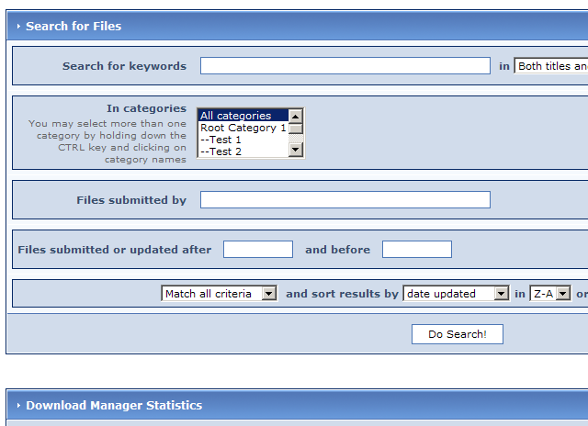This screenshot has height=426, width=588.
Task: Click the submitted or updated after date field
Action: (258, 249)
